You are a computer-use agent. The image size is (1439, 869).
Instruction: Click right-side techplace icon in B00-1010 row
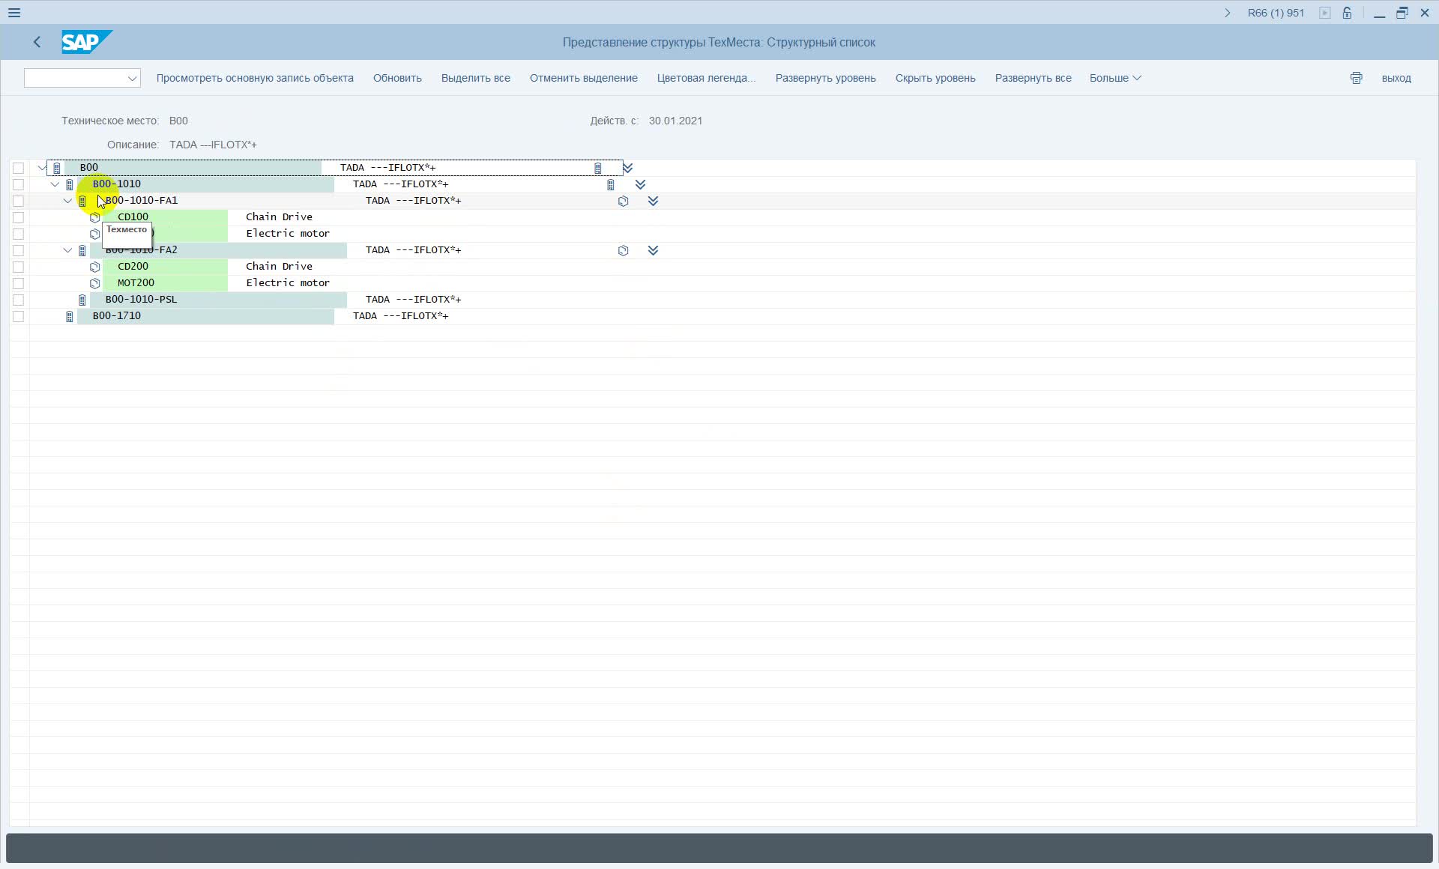coord(611,184)
